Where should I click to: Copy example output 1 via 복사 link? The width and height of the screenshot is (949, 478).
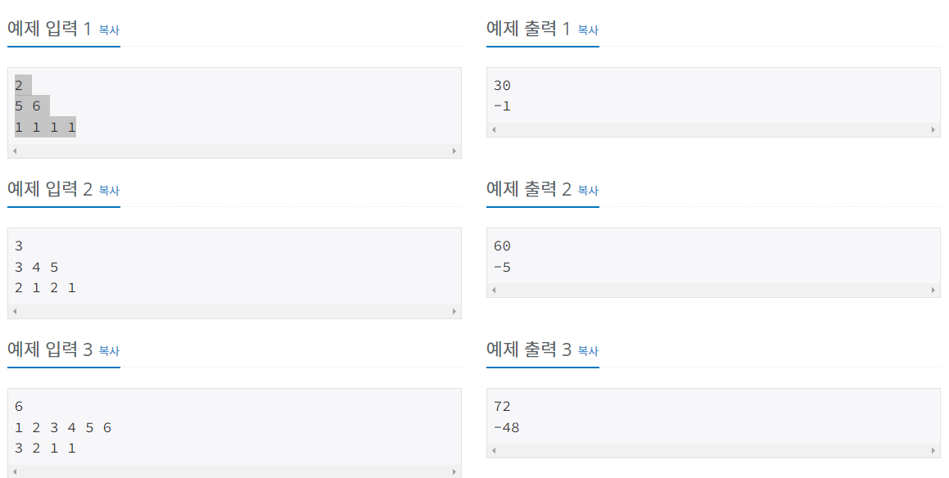pyautogui.click(x=588, y=29)
